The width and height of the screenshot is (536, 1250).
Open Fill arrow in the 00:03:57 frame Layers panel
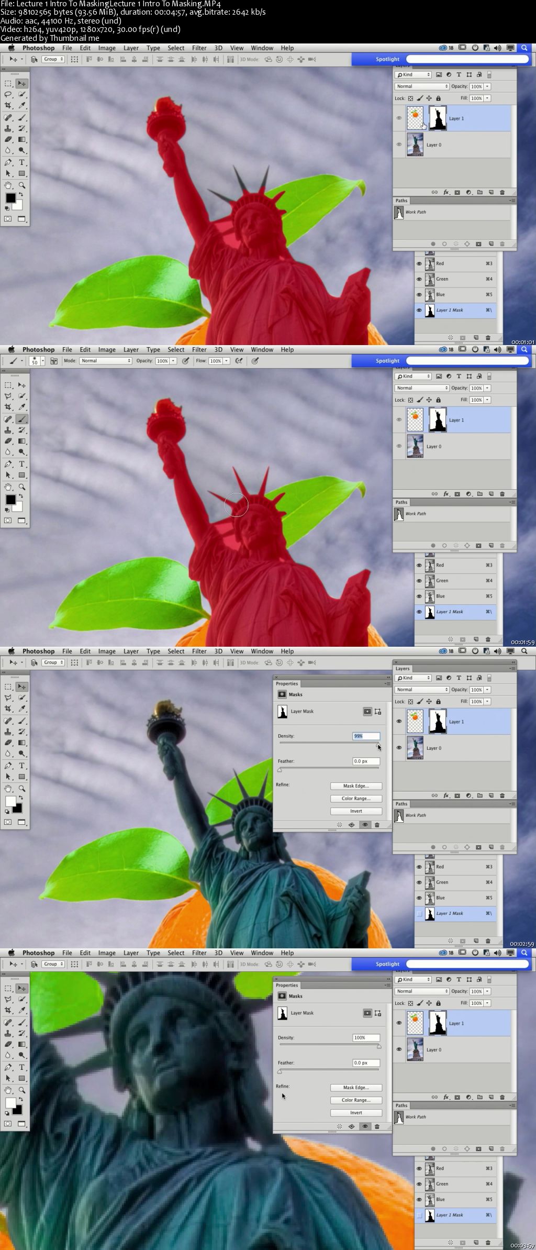(487, 1003)
